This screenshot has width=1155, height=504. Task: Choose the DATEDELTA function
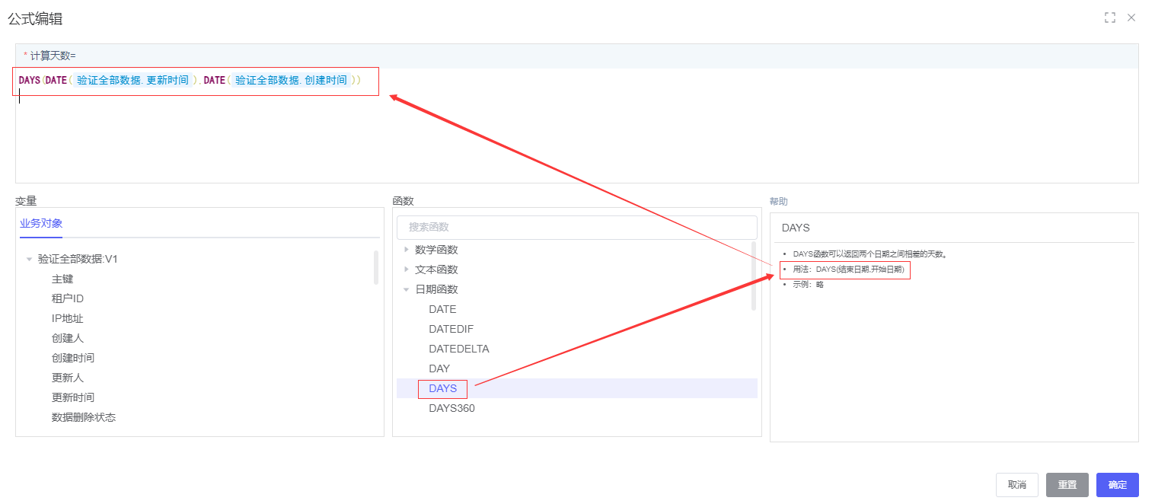(458, 349)
